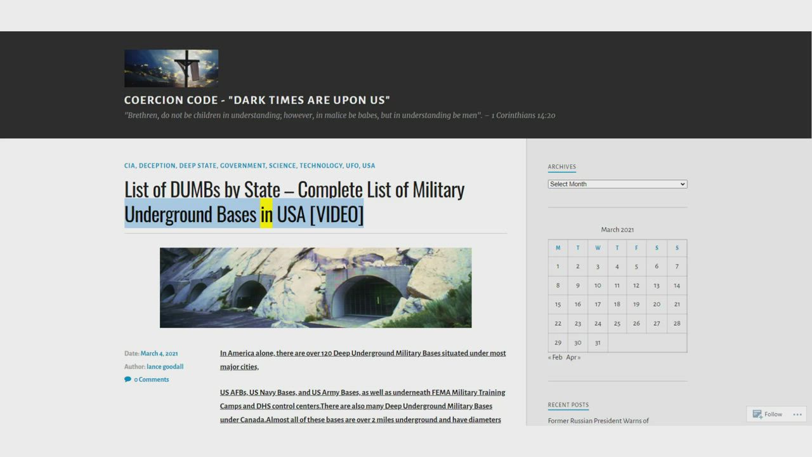Select the UFO category tag
This screenshot has height=457, width=812.
(x=352, y=166)
